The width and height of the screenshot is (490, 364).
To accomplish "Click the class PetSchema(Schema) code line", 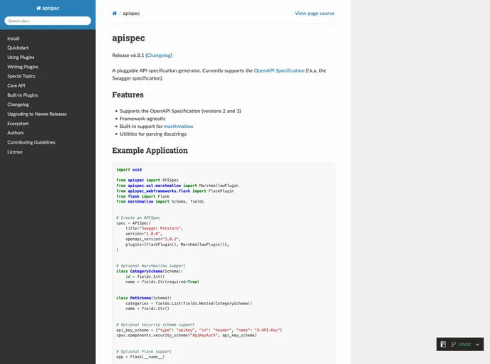I will coord(144,298).
